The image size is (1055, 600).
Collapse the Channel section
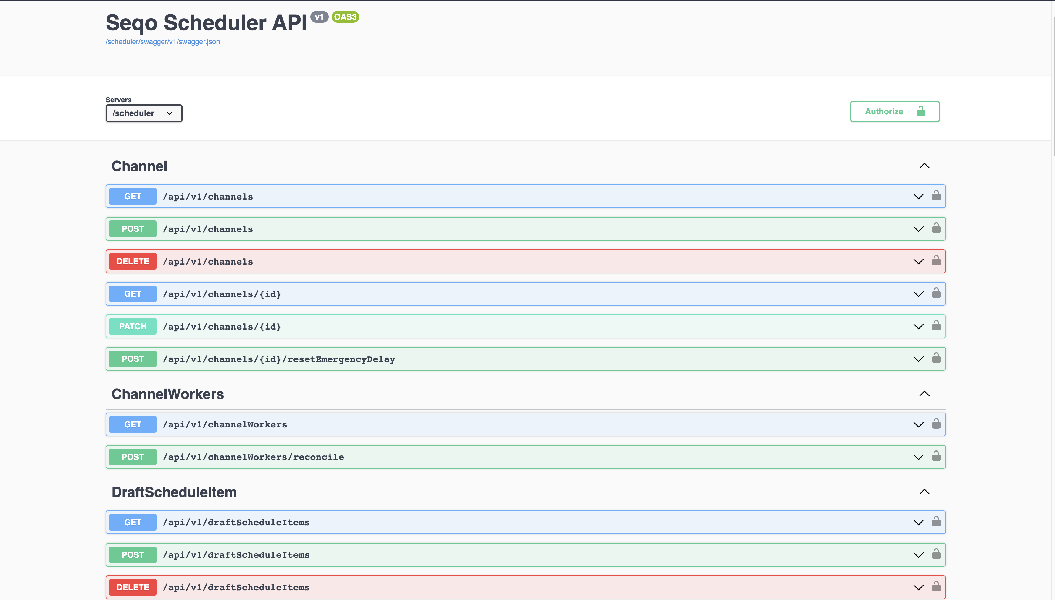coord(924,166)
